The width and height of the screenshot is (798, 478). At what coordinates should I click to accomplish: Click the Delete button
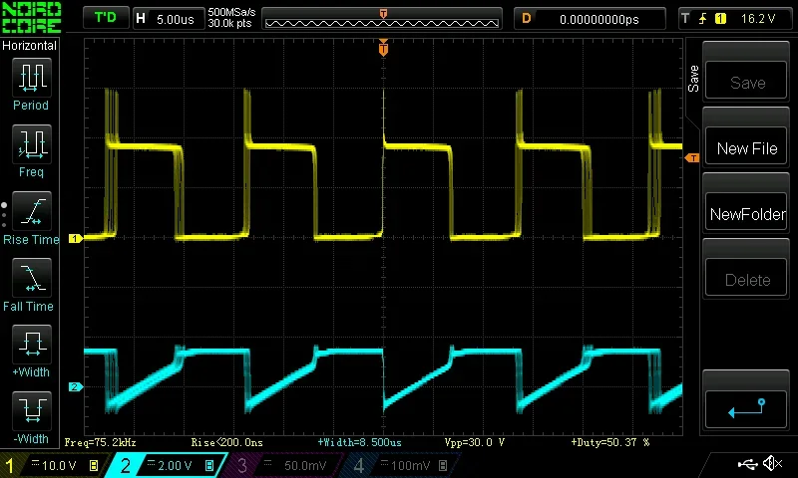746,277
